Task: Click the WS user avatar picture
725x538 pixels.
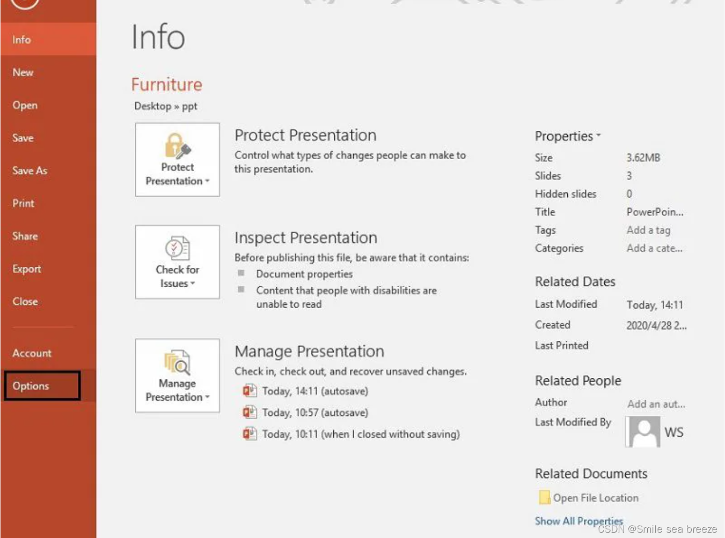Action: click(x=643, y=432)
